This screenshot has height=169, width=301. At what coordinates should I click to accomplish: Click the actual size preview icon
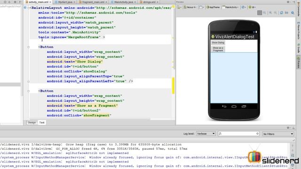(264, 13)
